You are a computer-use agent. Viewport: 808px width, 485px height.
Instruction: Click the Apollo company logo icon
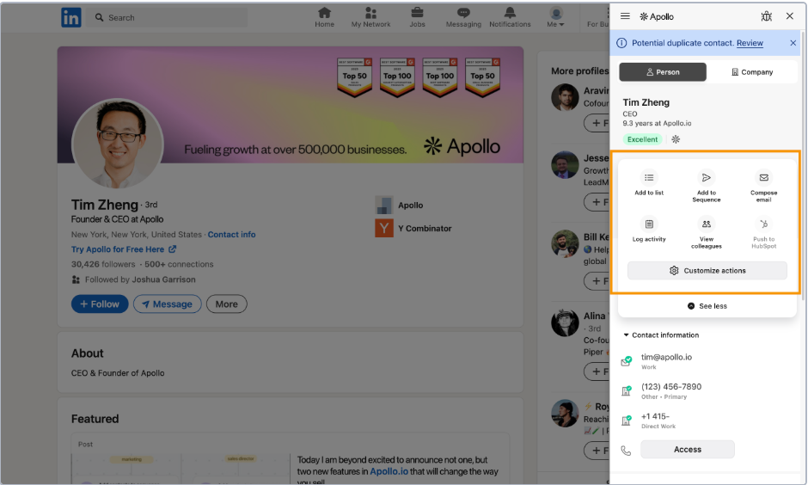click(x=384, y=206)
